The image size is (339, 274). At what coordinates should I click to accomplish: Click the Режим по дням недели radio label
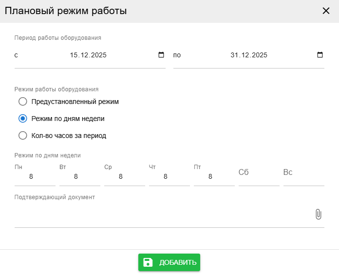tap(68, 119)
